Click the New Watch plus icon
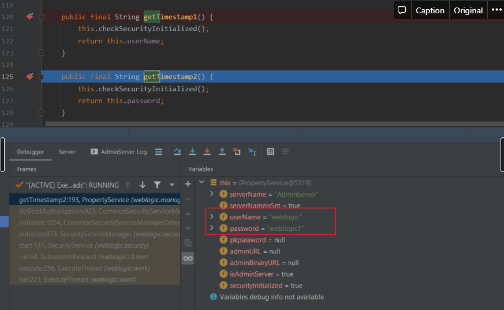 188,184
